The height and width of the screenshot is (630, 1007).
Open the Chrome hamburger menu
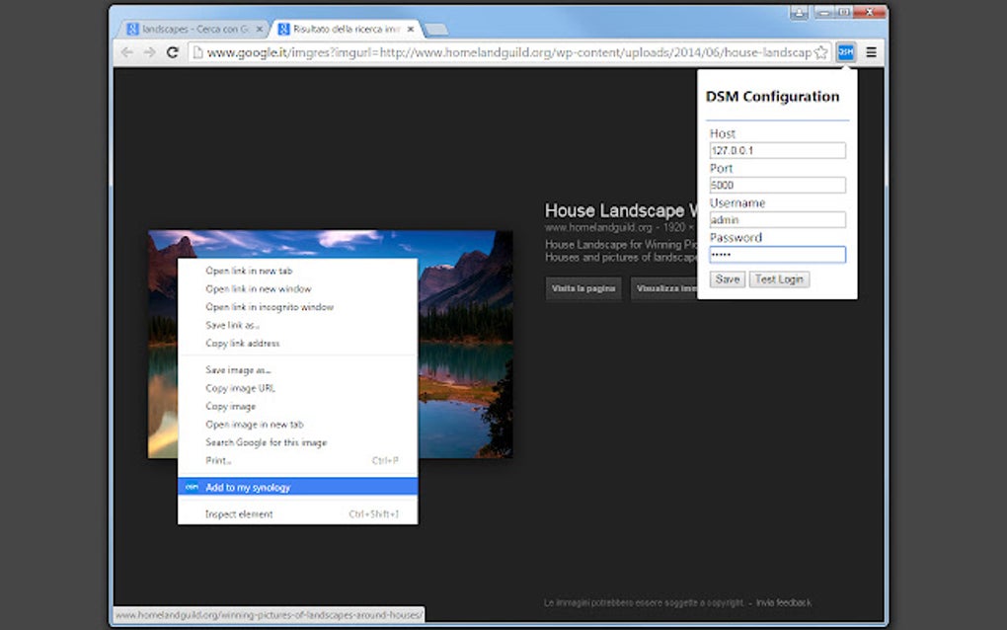point(870,51)
